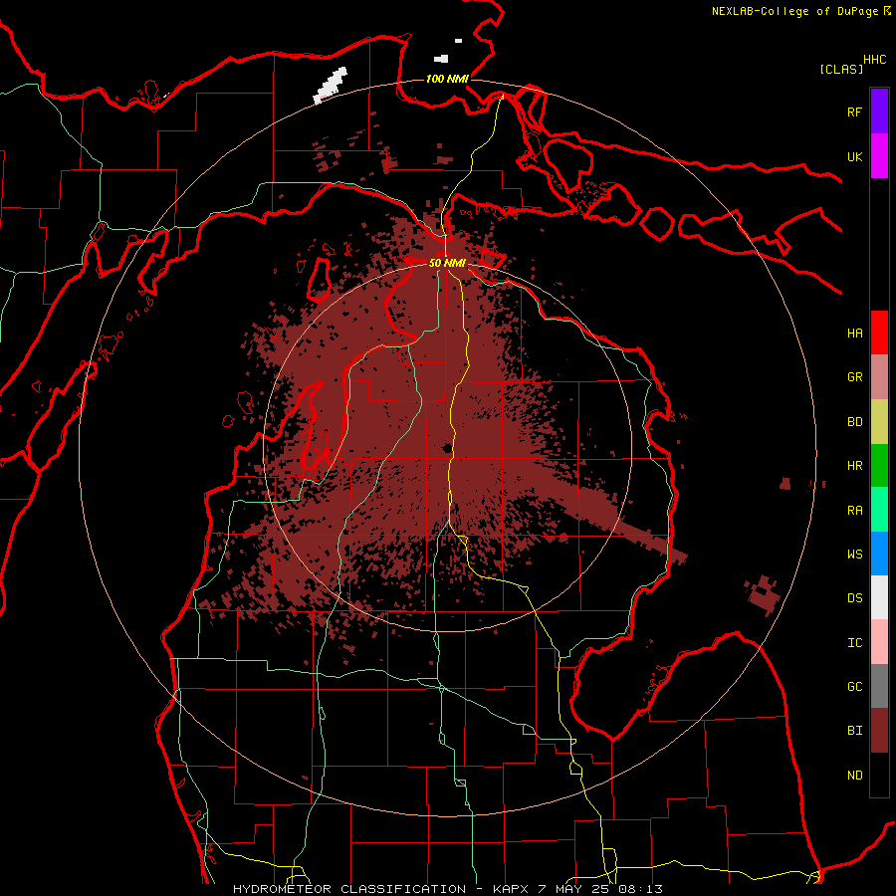Click the BI legend label
This screenshot has height=896, width=896.
[x=854, y=731]
